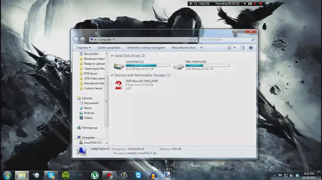Collapse the Hard Disk Drives group
This screenshot has width=322, height=180.
[112, 56]
